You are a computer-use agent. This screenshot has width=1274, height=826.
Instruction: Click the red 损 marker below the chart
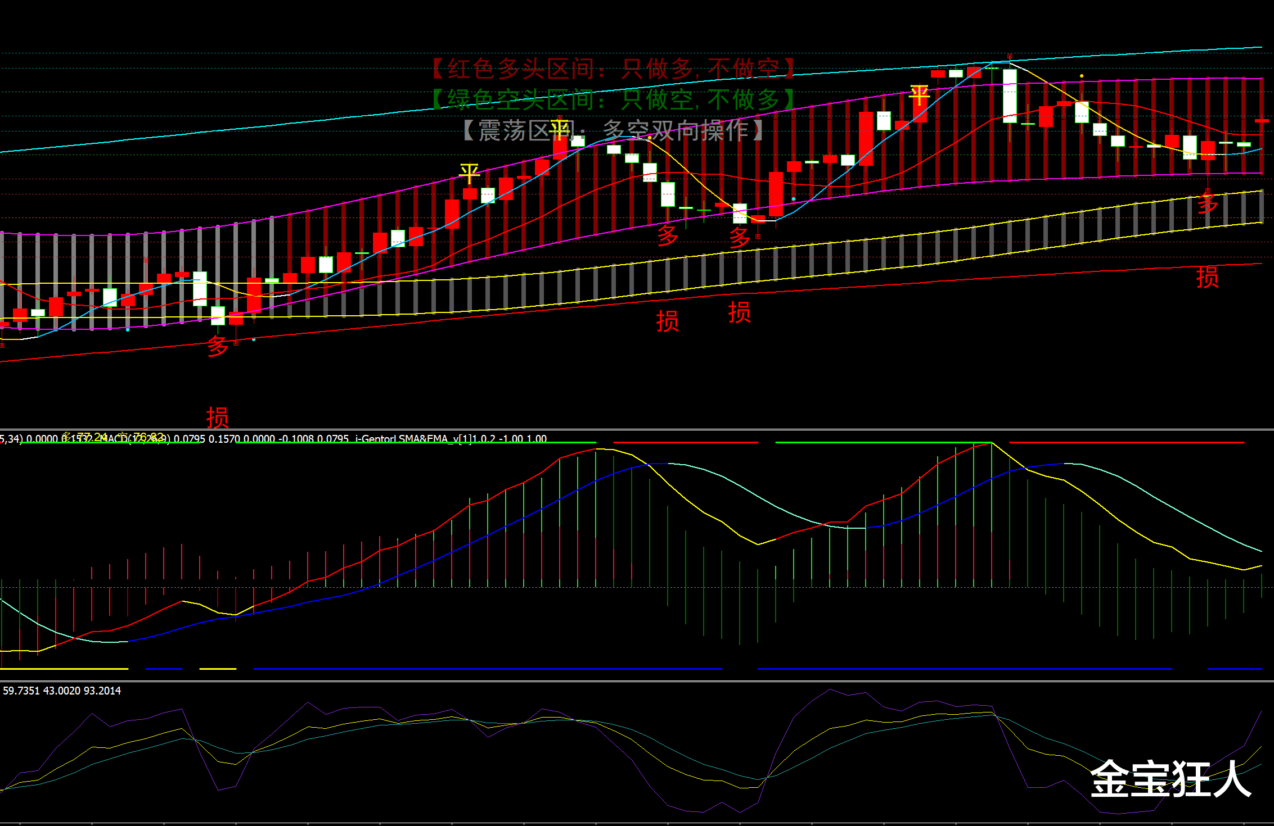tap(217, 417)
